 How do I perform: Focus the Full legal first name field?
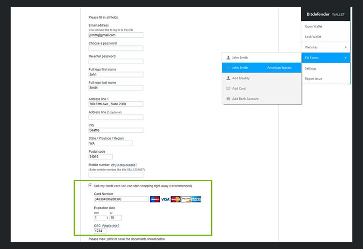[116, 74]
